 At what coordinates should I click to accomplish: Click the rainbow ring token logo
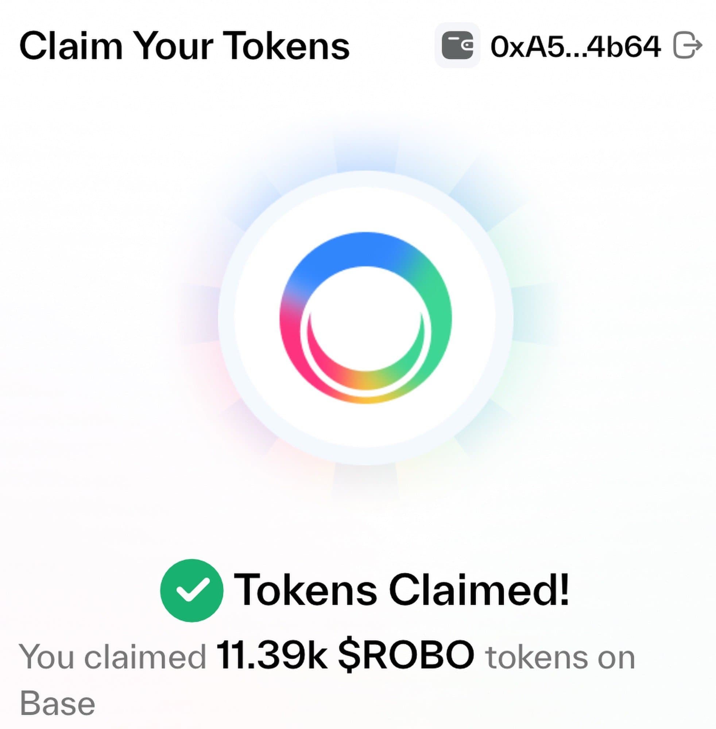(x=365, y=318)
